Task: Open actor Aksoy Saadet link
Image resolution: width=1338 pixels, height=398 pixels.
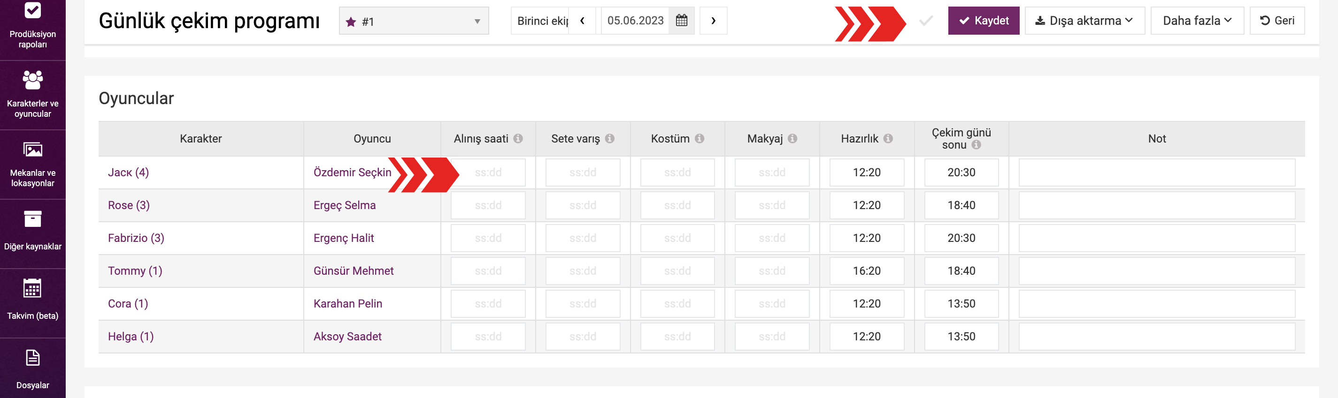Action: click(347, 336)
